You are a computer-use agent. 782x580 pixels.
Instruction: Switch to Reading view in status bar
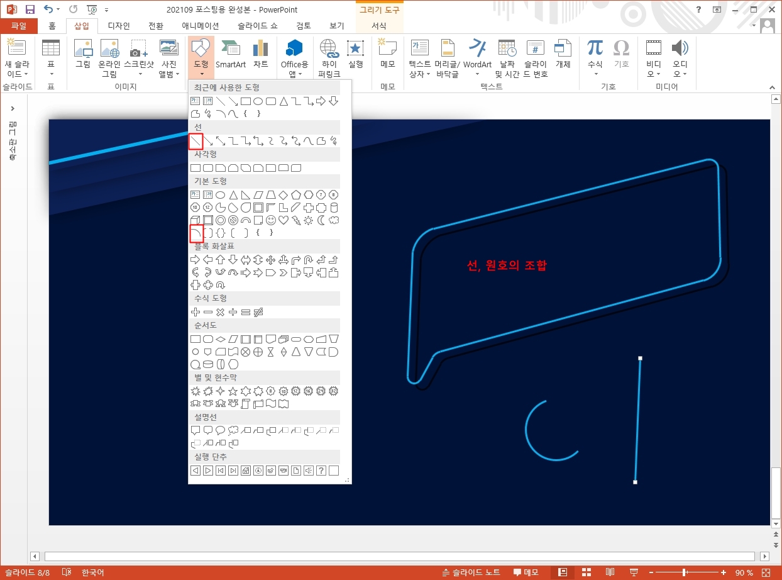tap(610, 572)
